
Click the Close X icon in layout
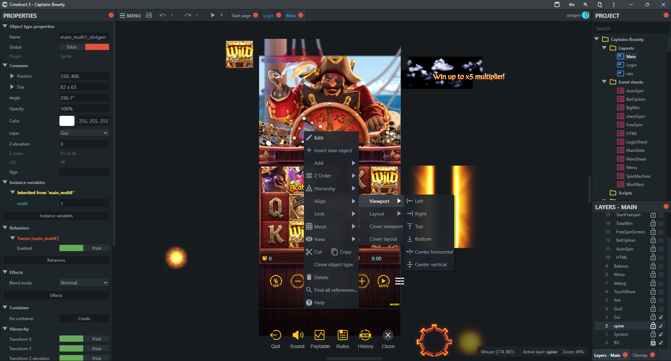pyautogui.click(x=388, y=335)
